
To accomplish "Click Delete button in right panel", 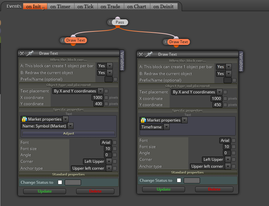I will pos(214,189).
